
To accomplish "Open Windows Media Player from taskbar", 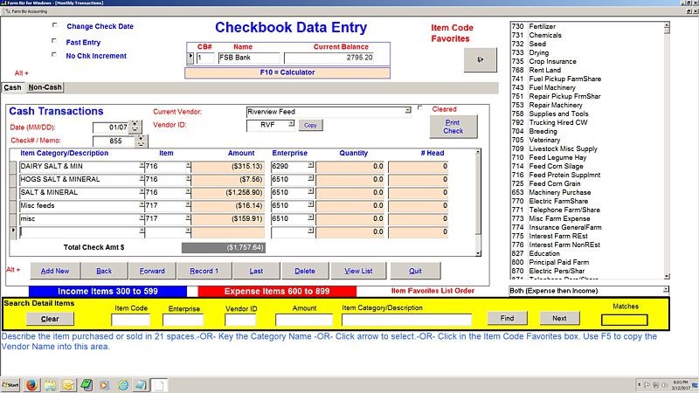I will [x=104, y=384].
